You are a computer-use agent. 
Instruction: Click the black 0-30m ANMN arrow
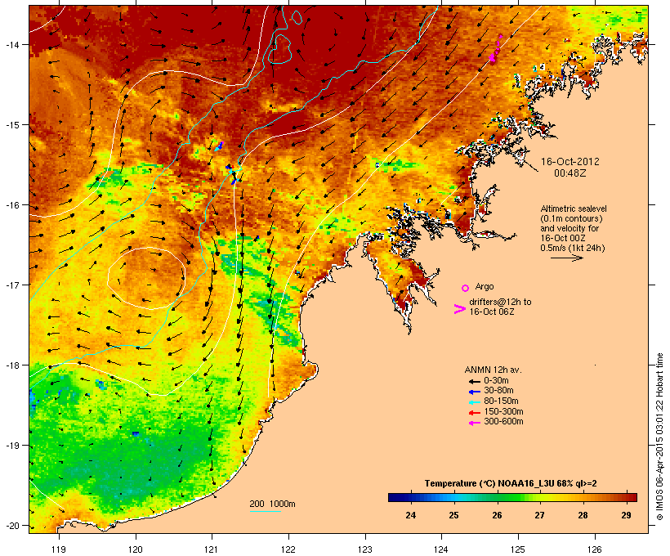(x=474, y=381)
